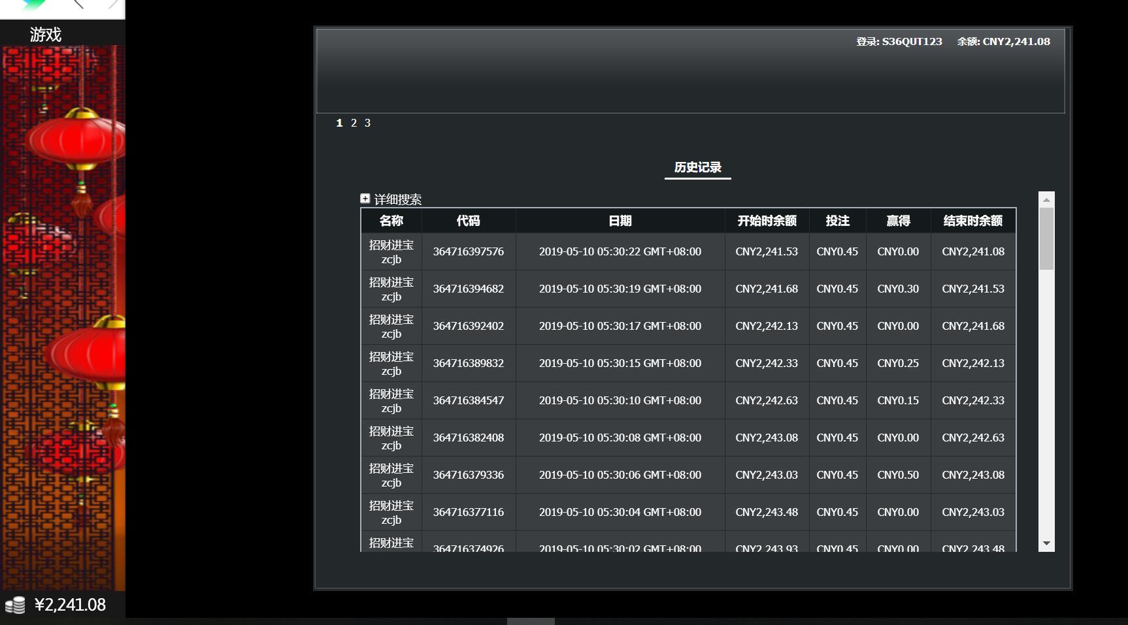Click the win amount CNY0.30
The image size is (1128, 625).
(898, 289)
